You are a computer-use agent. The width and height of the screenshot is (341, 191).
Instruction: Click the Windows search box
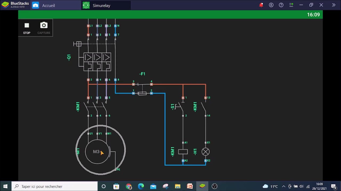click(x=55, y=186)
